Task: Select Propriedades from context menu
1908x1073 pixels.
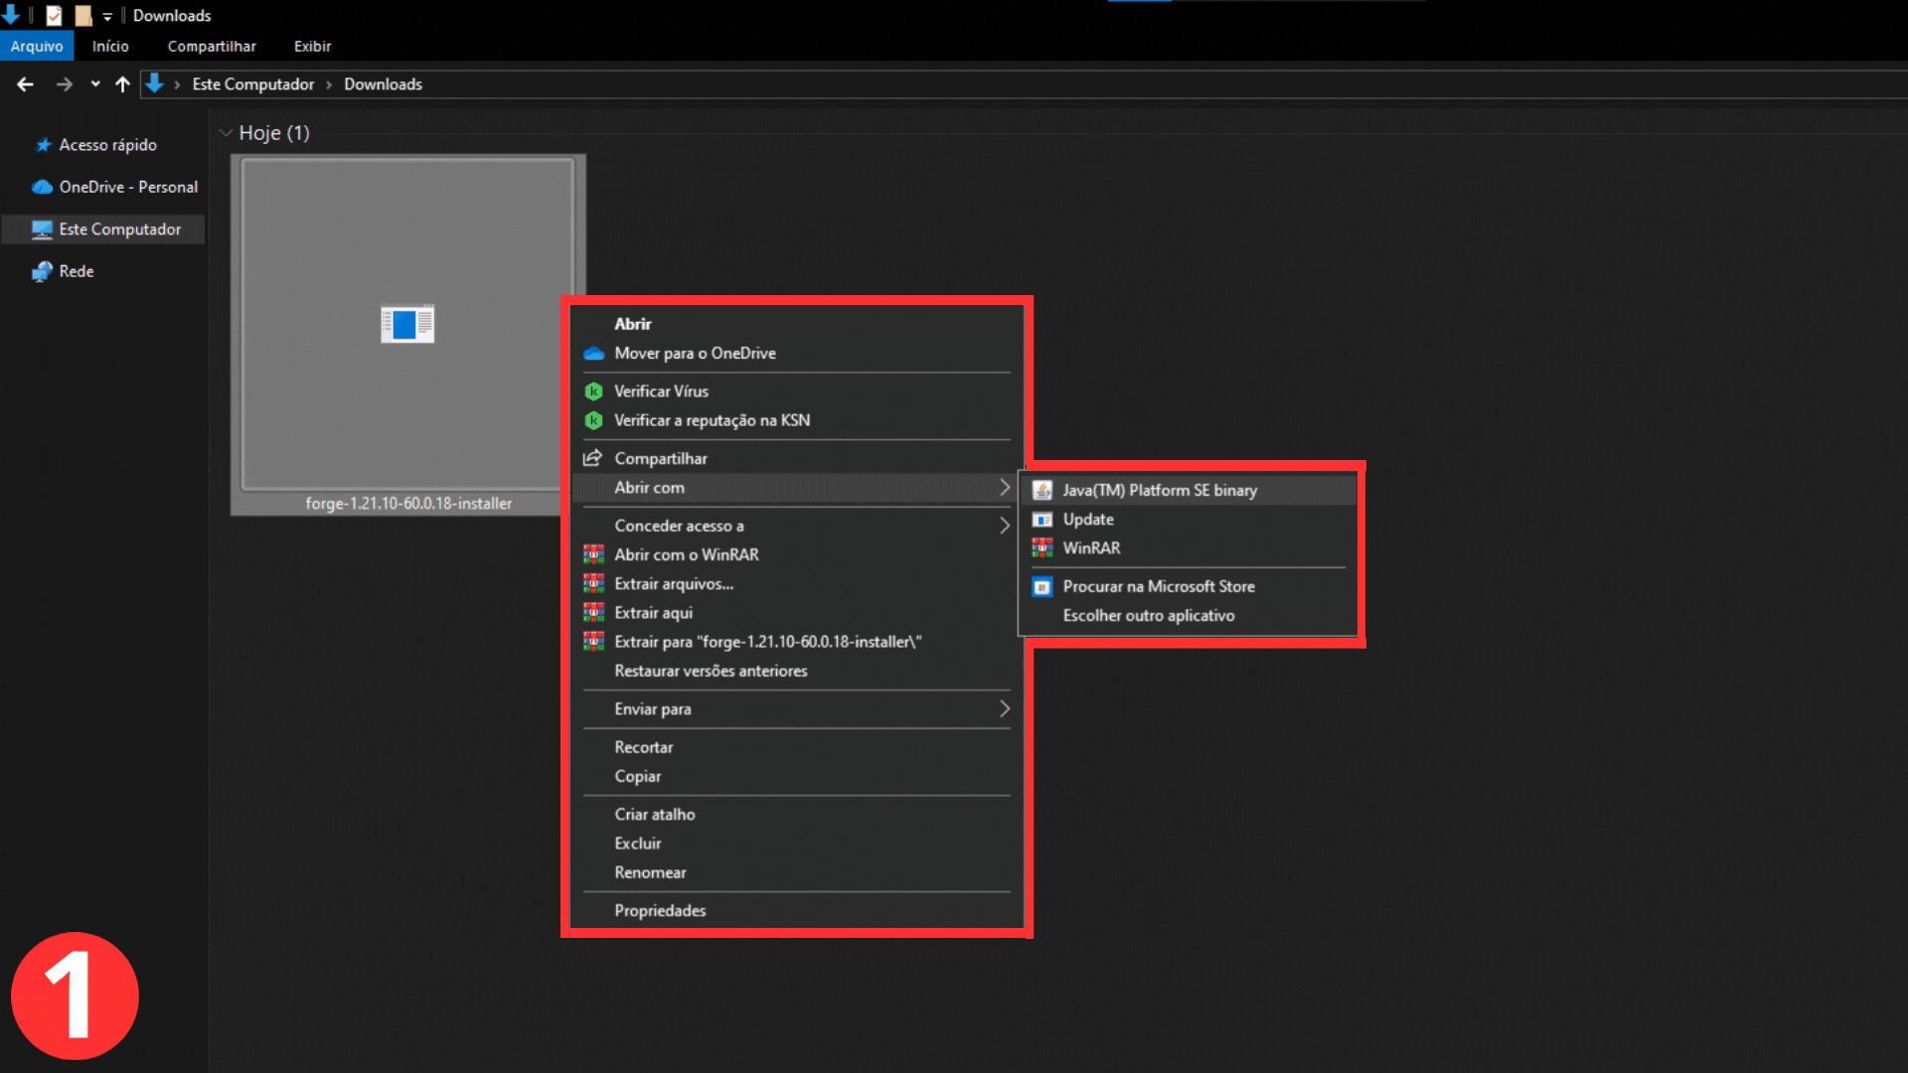Action: (660, 910)
